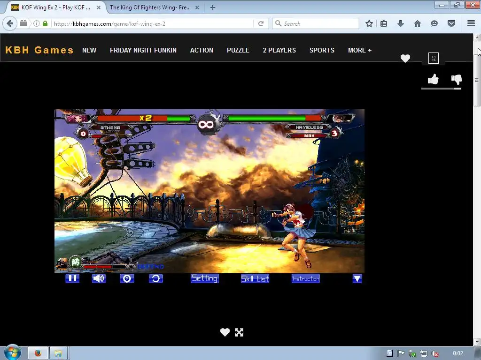Favorite the game using the heart below the game
This screenshot has width=481, height=360.
(225, 332)
